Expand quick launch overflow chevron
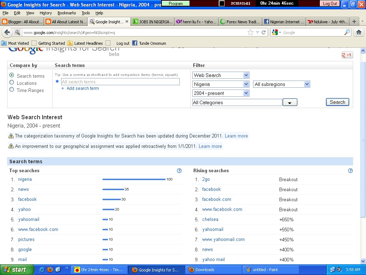This screenshot has height=275, width=366. click(x=66, y=268)
